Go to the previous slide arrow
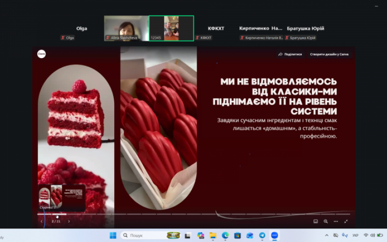The width and height of the screenshot is (387, 242). (x=42, y=221)
